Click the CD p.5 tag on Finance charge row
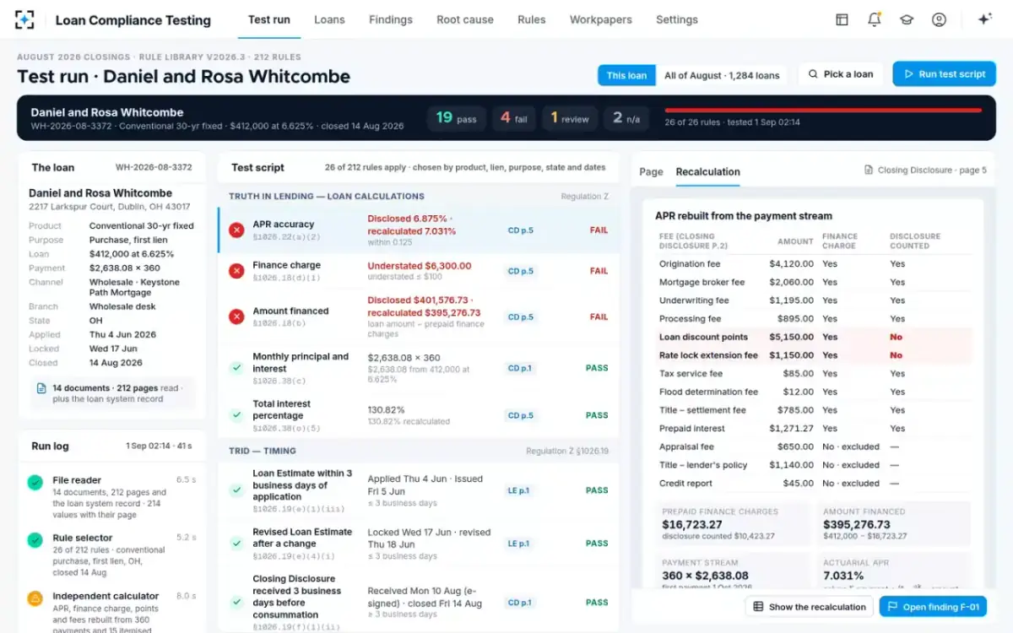The width and height of the screenshot is (1013, 633). pyautogui.click(x=520, y=271)
